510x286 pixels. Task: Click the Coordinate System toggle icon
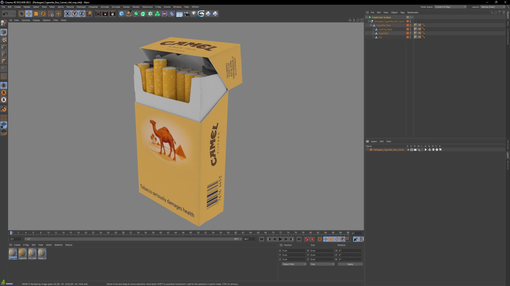(x=89, y=14)
